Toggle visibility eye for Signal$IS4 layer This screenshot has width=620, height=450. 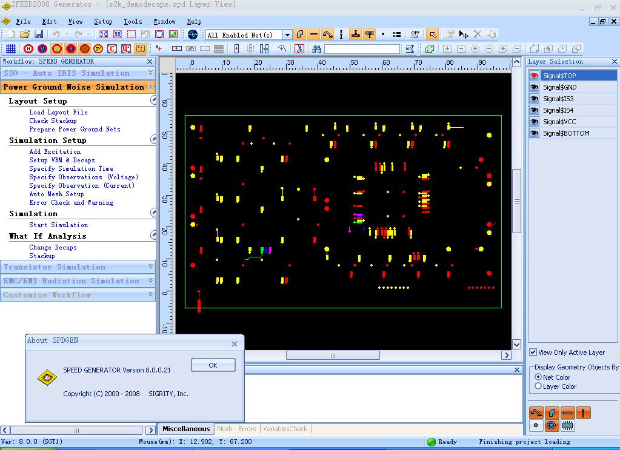(x=535, y=110)
